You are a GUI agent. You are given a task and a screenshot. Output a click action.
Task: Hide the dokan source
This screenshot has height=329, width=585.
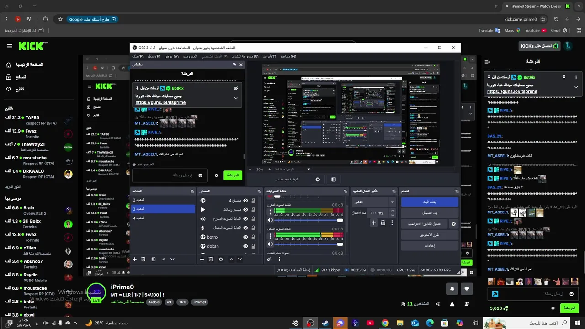pyautogui.click(x=246, y=246)
